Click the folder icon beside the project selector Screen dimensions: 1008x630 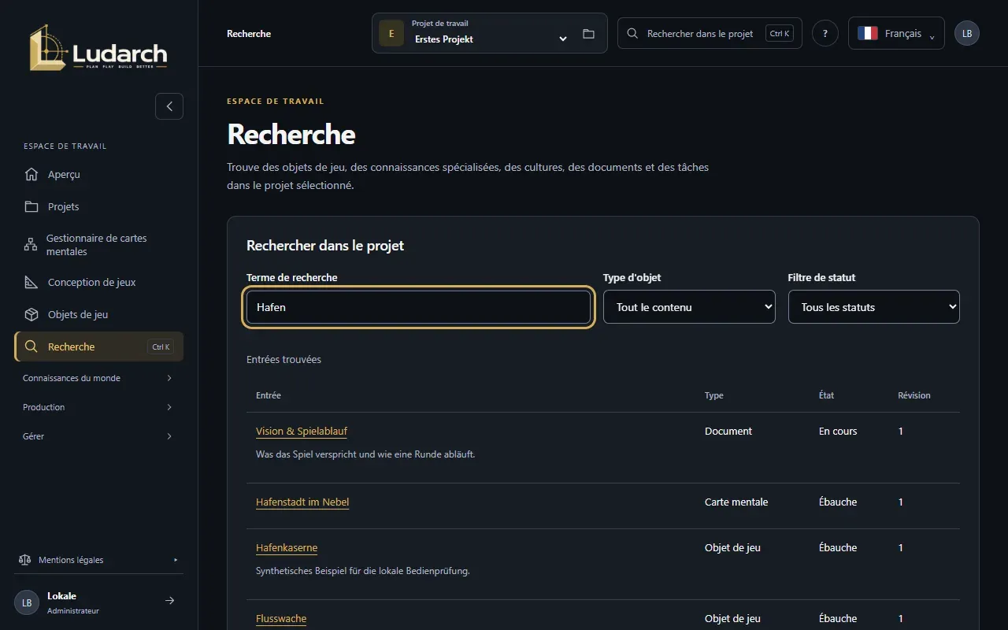coord(588,34)
